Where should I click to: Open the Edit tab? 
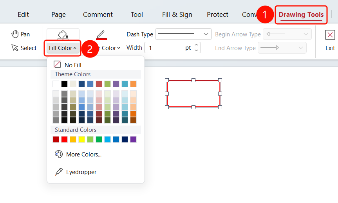coord(23,14)
